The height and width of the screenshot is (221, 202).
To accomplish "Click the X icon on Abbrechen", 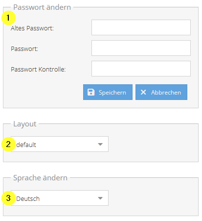I will 143,92.
